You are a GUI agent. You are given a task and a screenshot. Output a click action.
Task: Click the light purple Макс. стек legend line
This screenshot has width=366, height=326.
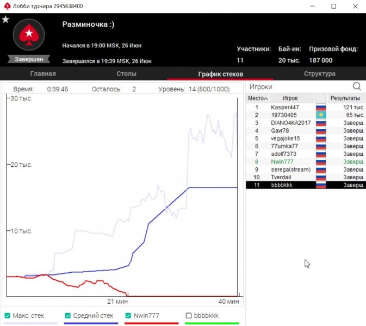[30, 323]
